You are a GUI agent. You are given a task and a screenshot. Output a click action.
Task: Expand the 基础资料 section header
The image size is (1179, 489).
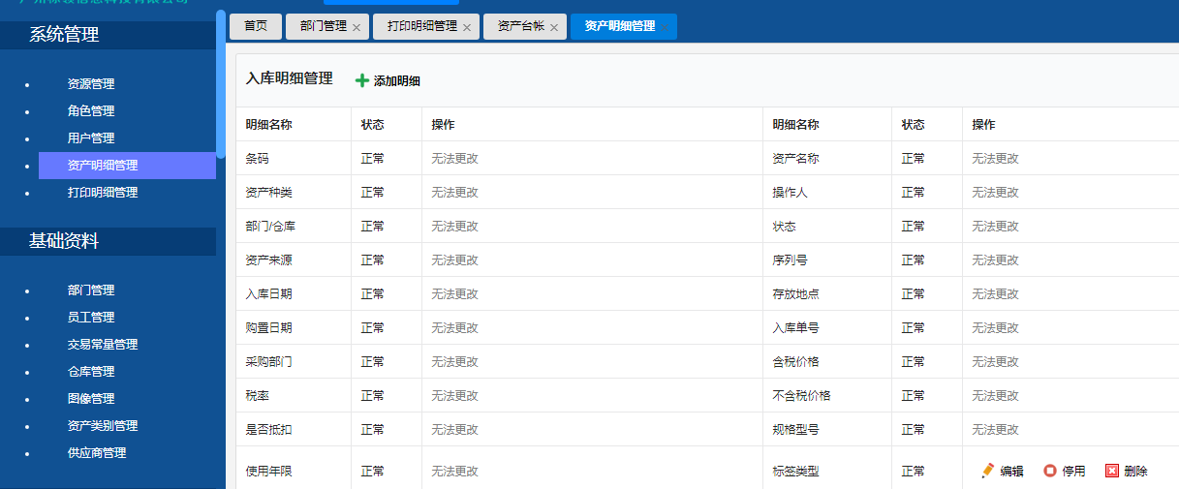tap(64, 241)
